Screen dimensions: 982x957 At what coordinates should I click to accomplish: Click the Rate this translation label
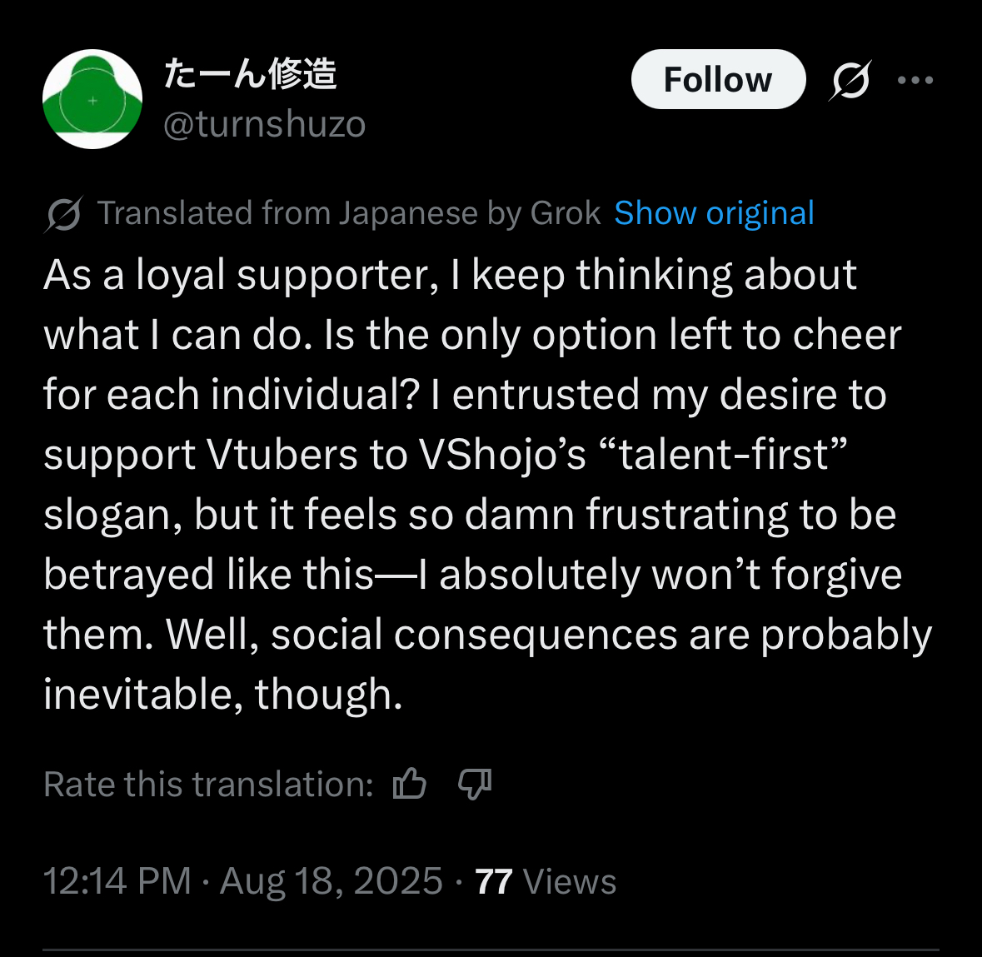tap(208, 784)
